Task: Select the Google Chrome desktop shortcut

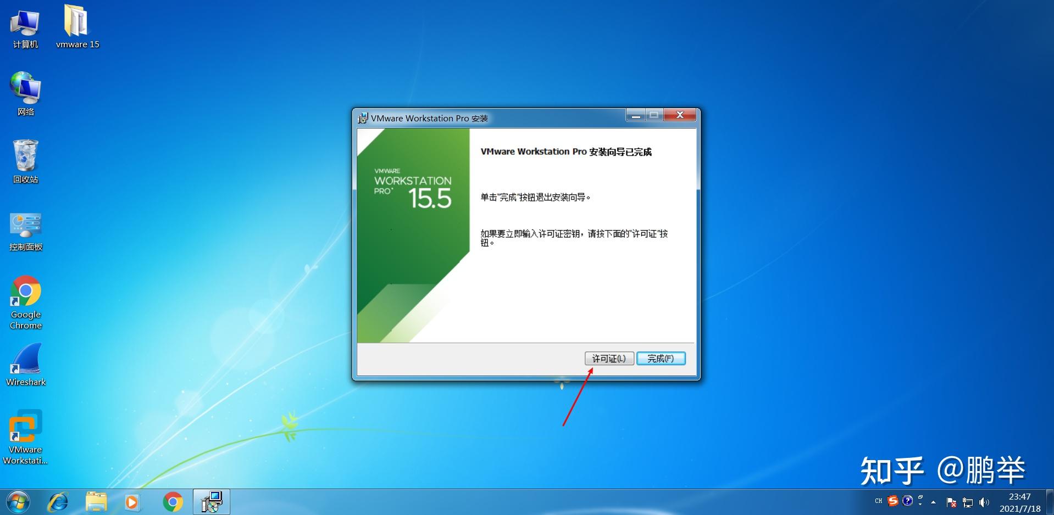Action: (x=26, y=303)
